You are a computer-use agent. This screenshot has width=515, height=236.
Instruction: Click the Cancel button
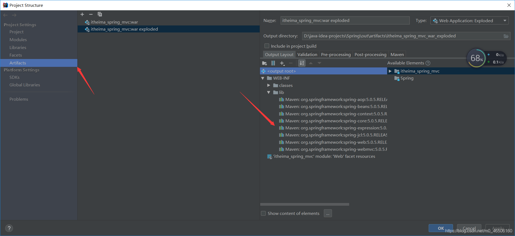(x=469, y=228)
